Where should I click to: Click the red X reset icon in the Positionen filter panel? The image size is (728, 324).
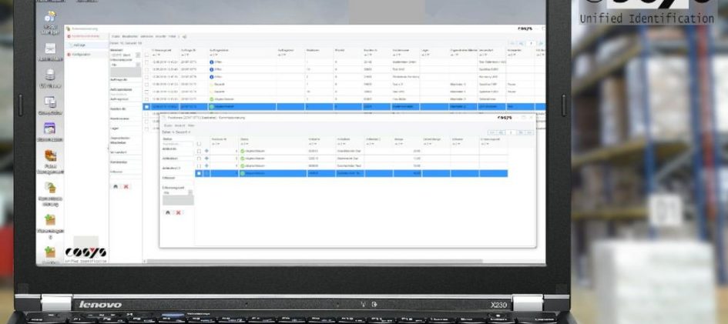[179, 212]
